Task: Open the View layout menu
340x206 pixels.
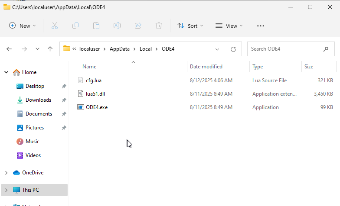Action: click(229, 26)
